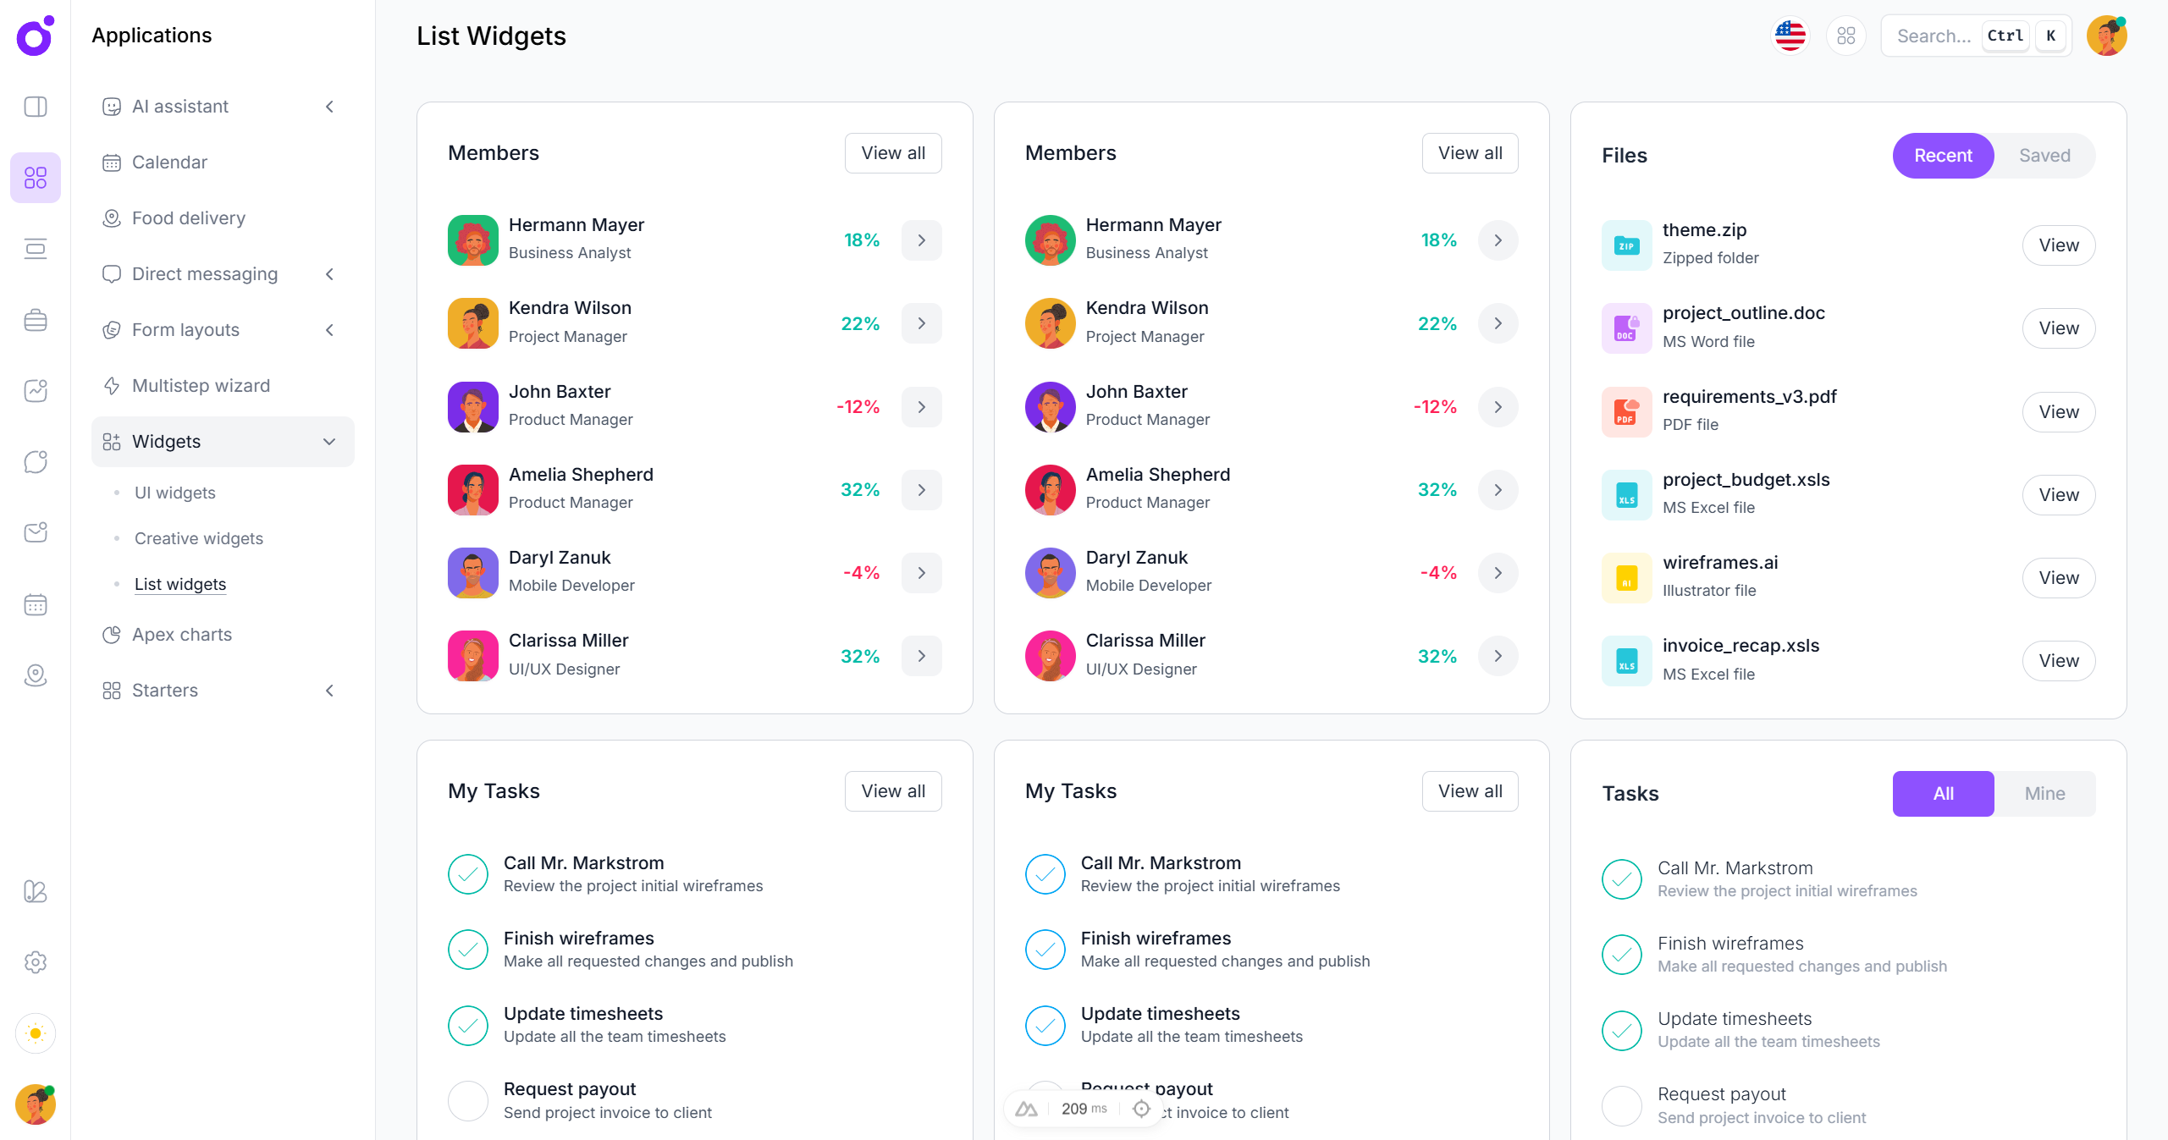Select the briefcase icon in the left rail
The image size is (2168, 1140).
pos(35,319)
